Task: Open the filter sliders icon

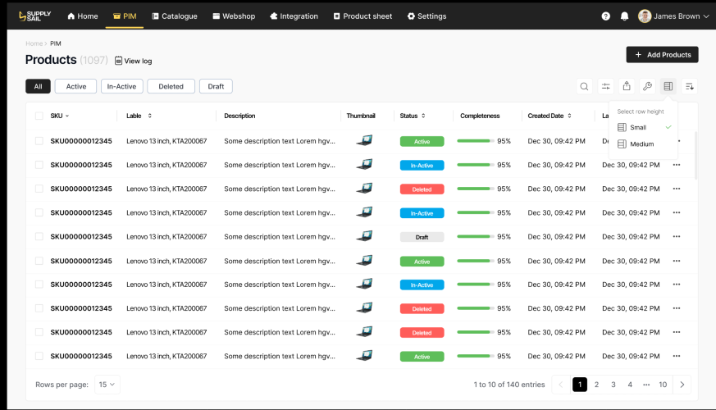Action: pos(605,86)
